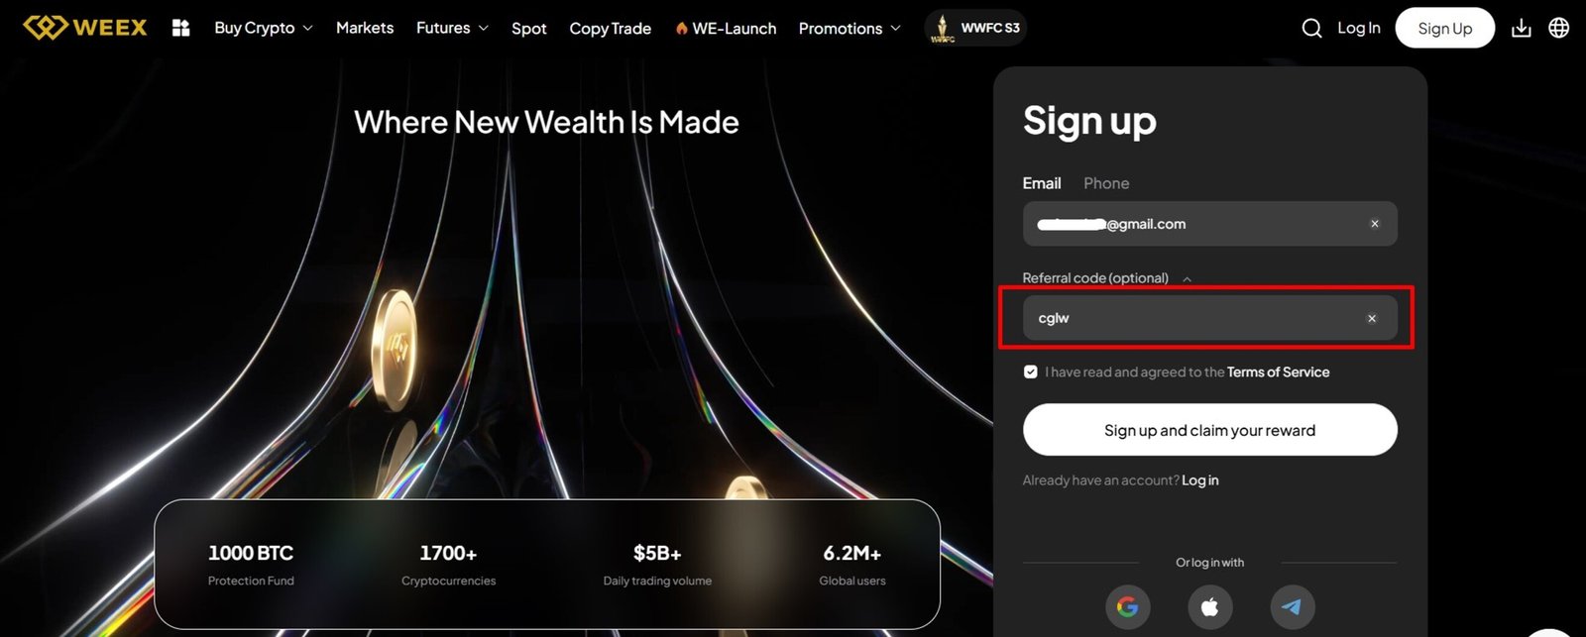Click Sign up and claim your reward
Image resolution: width=1586 pixels, height=637 pixels.
tap(1209, 430)
